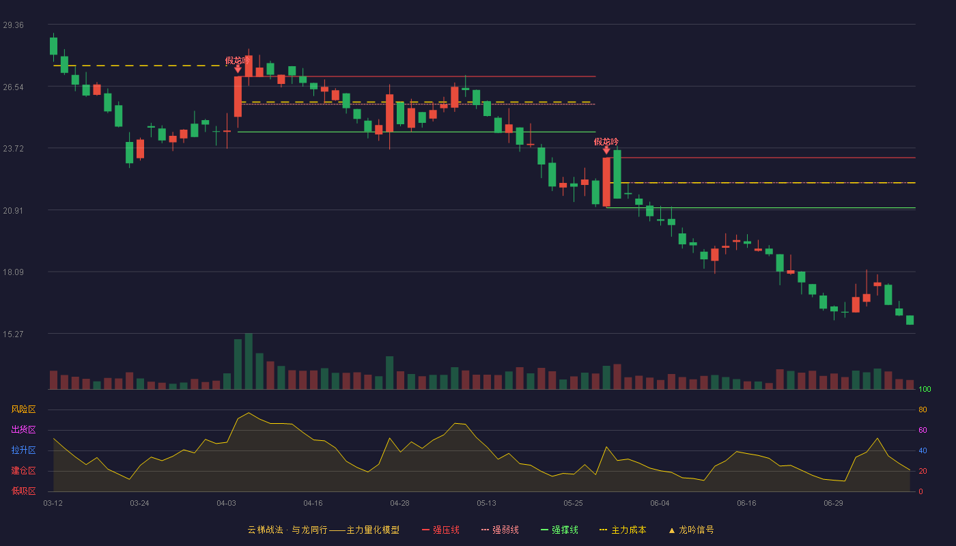Click the second 假龙吟 arrow marker near 05-25
956x546 pixels.
click(606, 150)
